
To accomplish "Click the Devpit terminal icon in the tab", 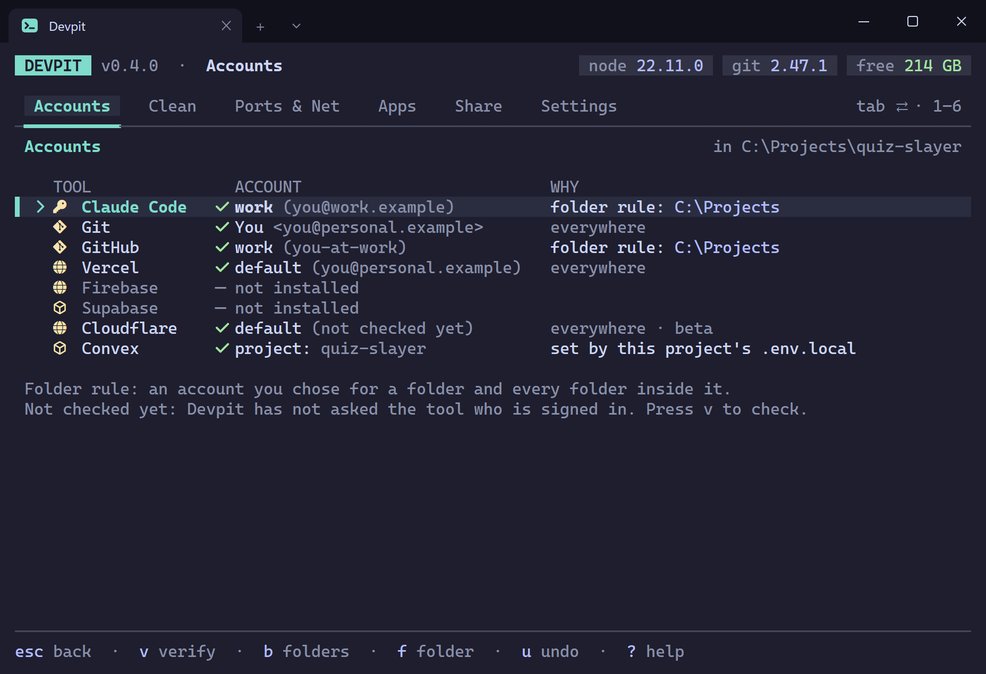I will 30,26.
